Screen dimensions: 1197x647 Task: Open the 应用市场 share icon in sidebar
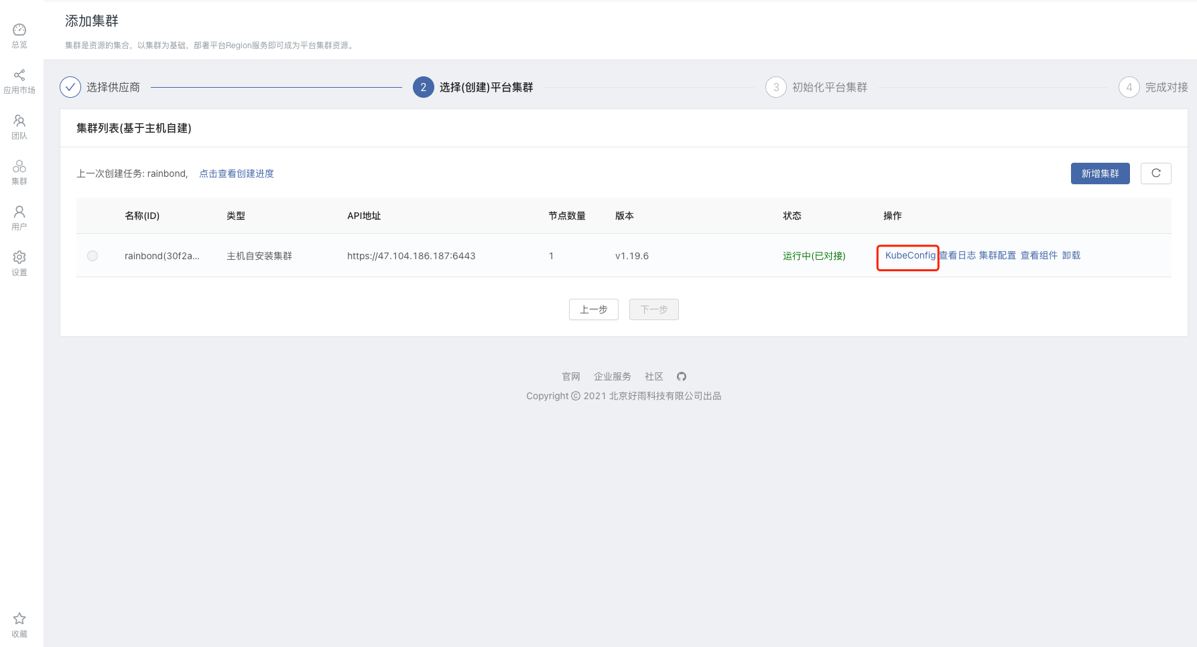19,75
